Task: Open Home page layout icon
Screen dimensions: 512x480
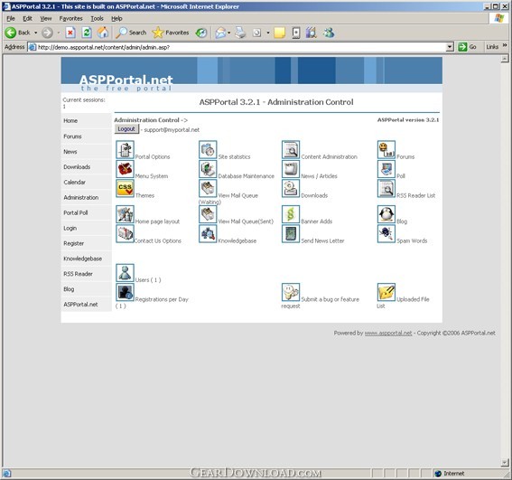Action: [125, 214]
